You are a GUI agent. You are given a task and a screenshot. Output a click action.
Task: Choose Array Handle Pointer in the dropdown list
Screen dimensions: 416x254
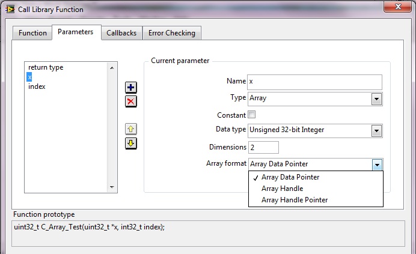point(316,200)
